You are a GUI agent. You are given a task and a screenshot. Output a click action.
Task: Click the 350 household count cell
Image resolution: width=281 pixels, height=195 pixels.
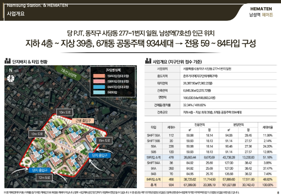[171, 168]
